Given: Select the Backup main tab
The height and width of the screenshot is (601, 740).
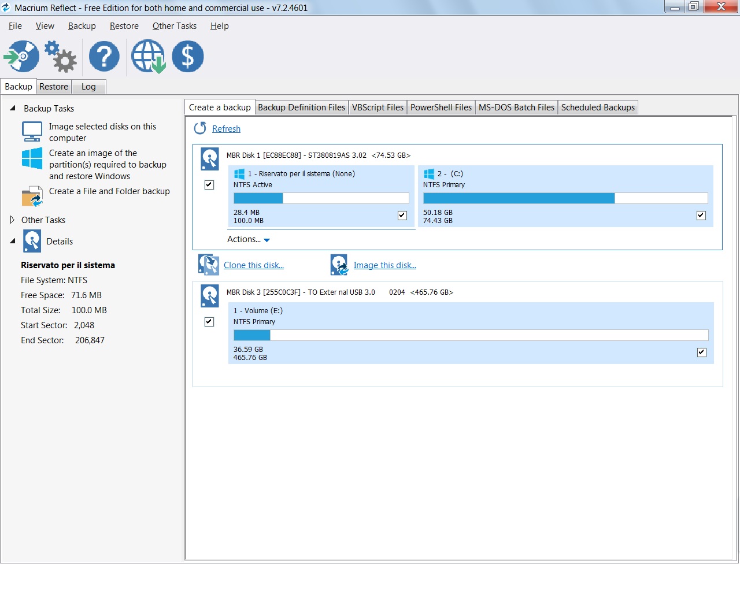Looking at the screenshot, I should [x=18, y=86].
